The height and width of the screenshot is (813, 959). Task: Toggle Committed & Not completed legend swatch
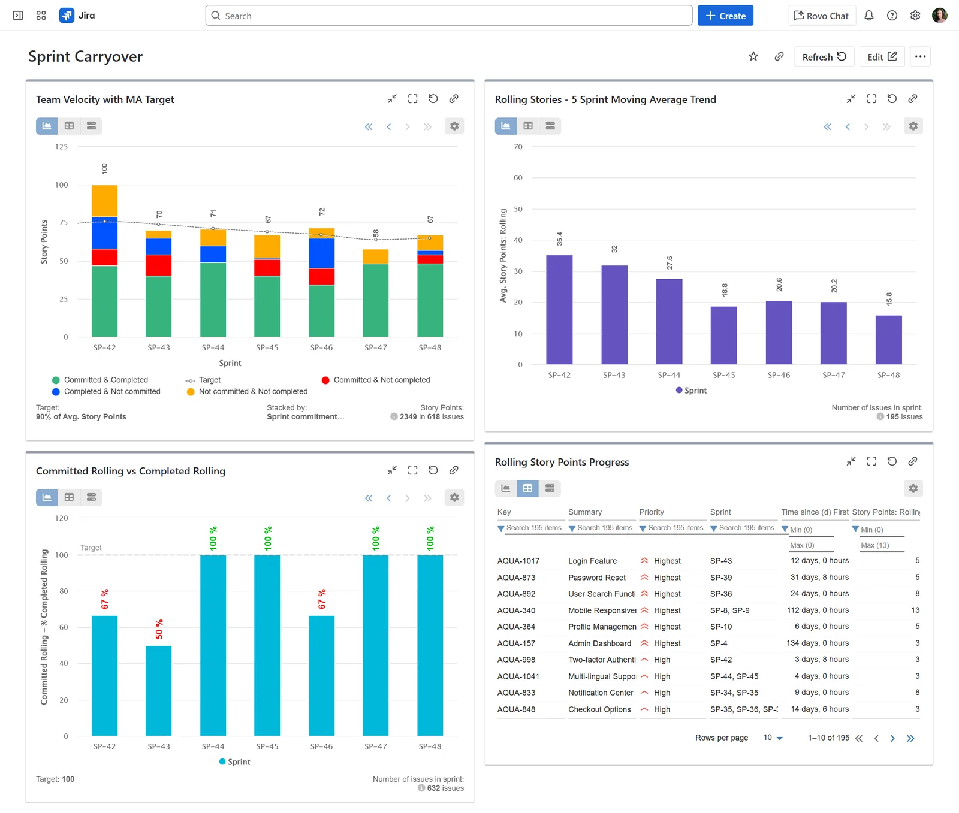pos(325,380)
